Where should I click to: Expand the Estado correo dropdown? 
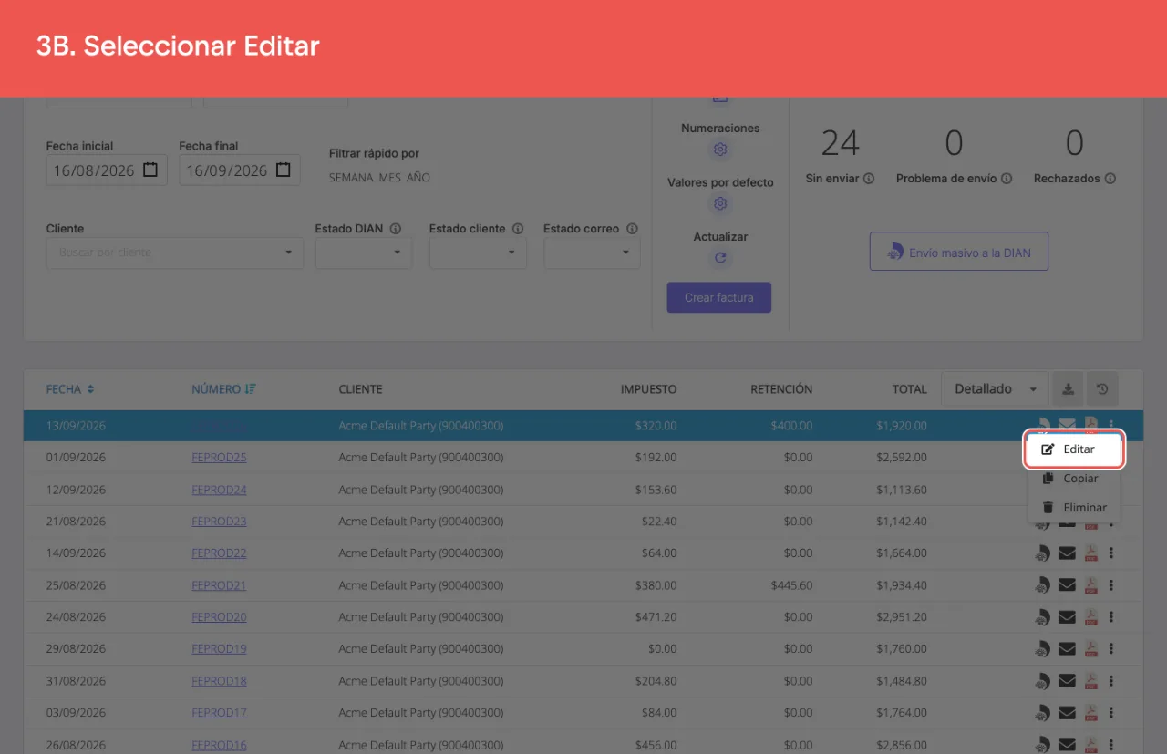point(592,253)
